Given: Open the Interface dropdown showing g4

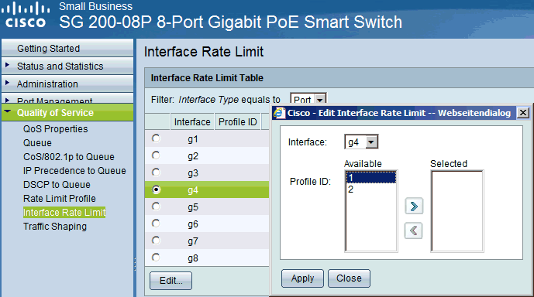Looking at the screenshot, I should tap(361, 142).
